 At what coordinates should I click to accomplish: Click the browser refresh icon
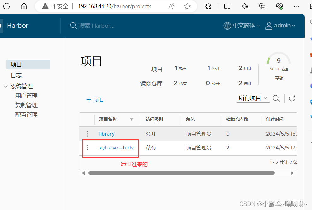pyautogui.click(x=7, y=6)
